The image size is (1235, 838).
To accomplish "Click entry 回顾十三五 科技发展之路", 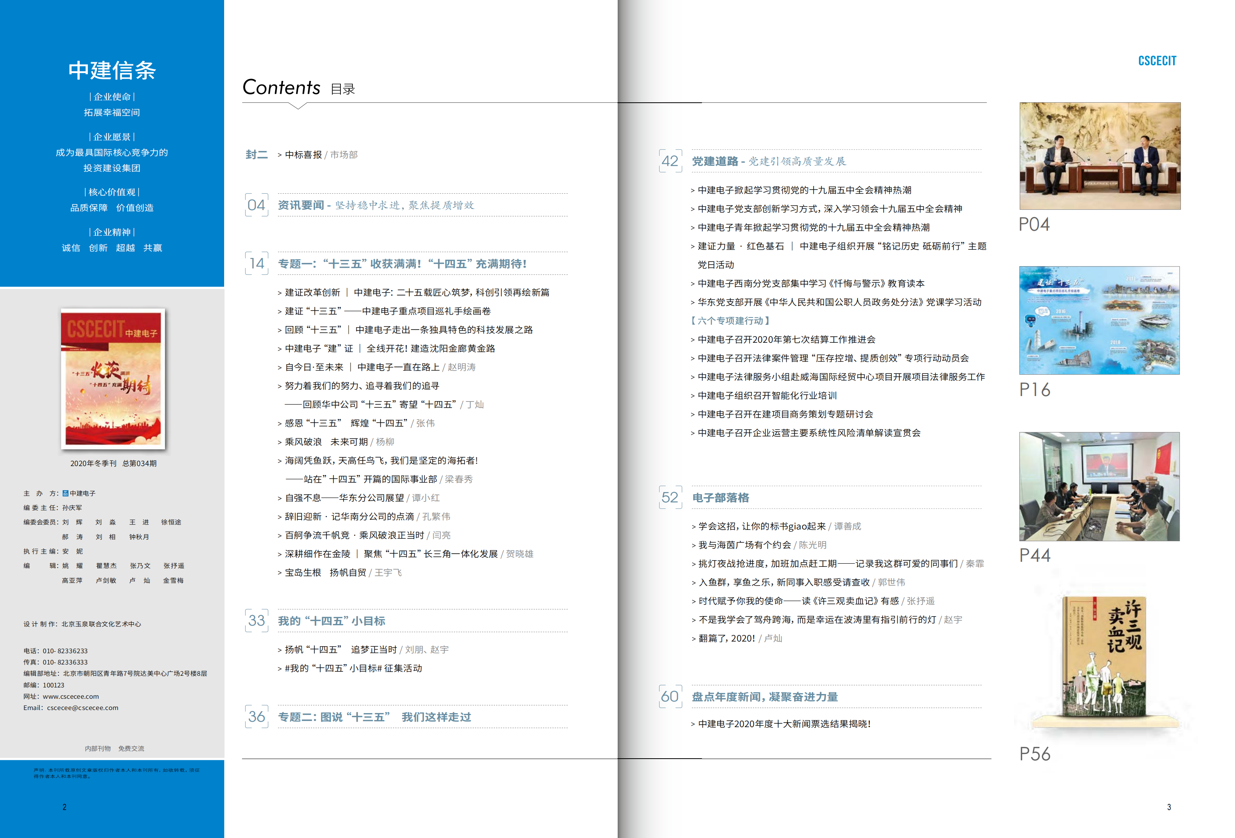I will 405,330.
